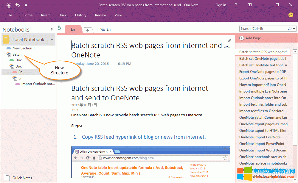Click the magnifier search icon

(289, 29)
